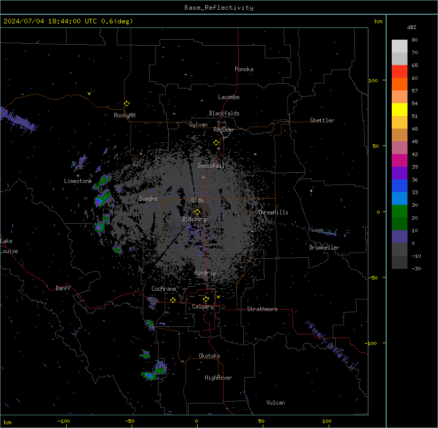Select the yellow diamond marker east of Cochrane
The image size is (438, 428).
click(173, 300)
